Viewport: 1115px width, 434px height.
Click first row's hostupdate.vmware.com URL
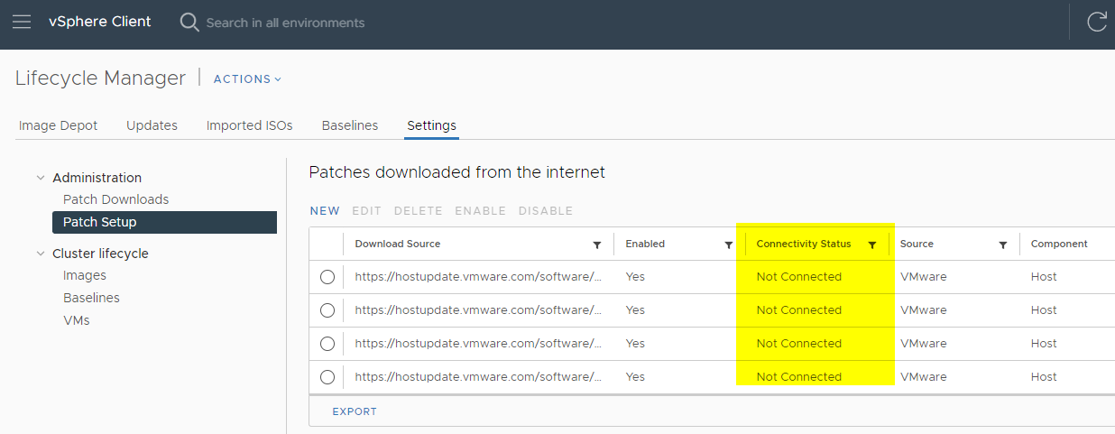point(478,277)
